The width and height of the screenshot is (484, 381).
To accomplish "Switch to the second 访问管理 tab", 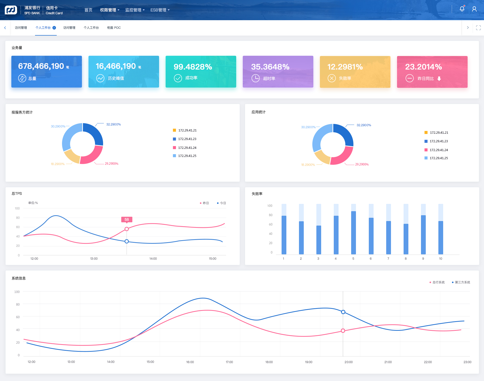I will pyautogui.click(x=69, y=28).
